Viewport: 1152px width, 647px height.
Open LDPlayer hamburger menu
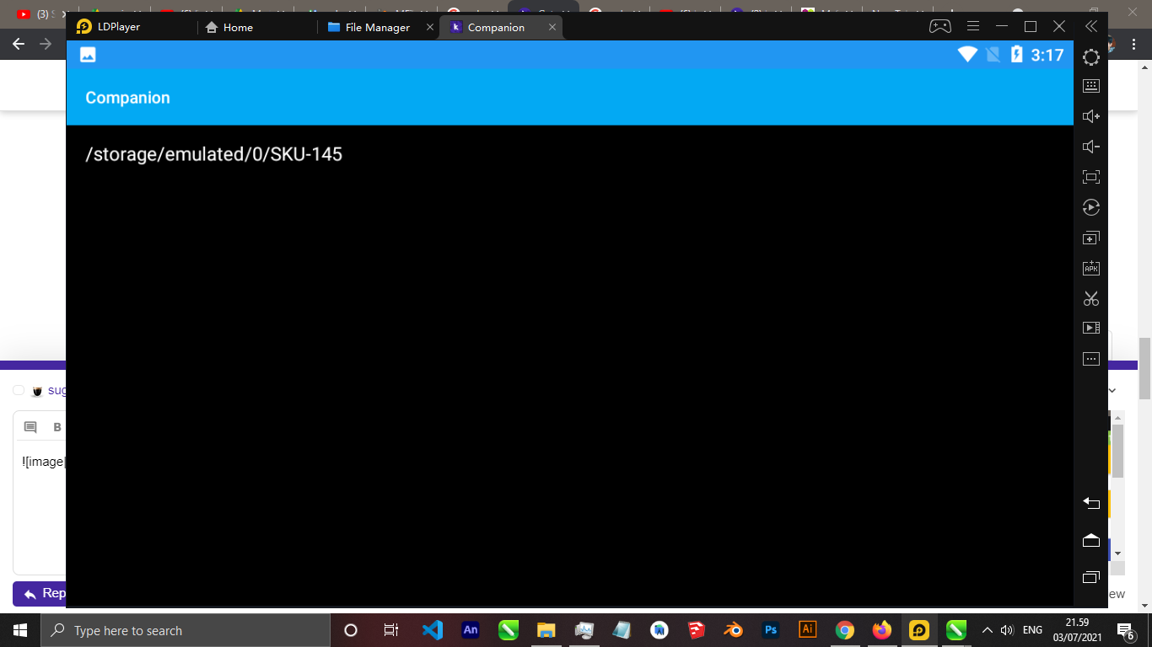point(973,26)
